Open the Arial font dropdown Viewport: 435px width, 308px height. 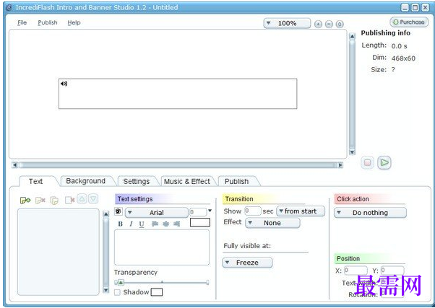(157, 213)
